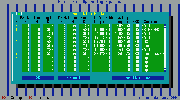Click the FSC code #83 field
Viewport: 180px width, 100px height.
click(x=136, y=46)
